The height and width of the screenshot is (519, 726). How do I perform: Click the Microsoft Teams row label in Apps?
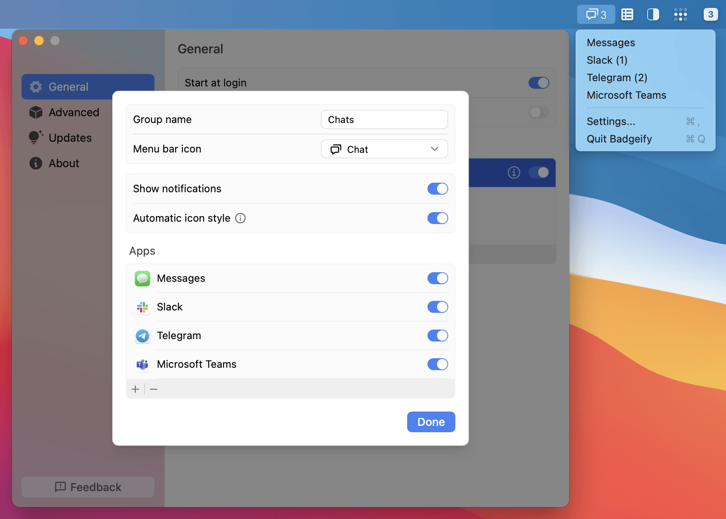click(x=197, y=364)
